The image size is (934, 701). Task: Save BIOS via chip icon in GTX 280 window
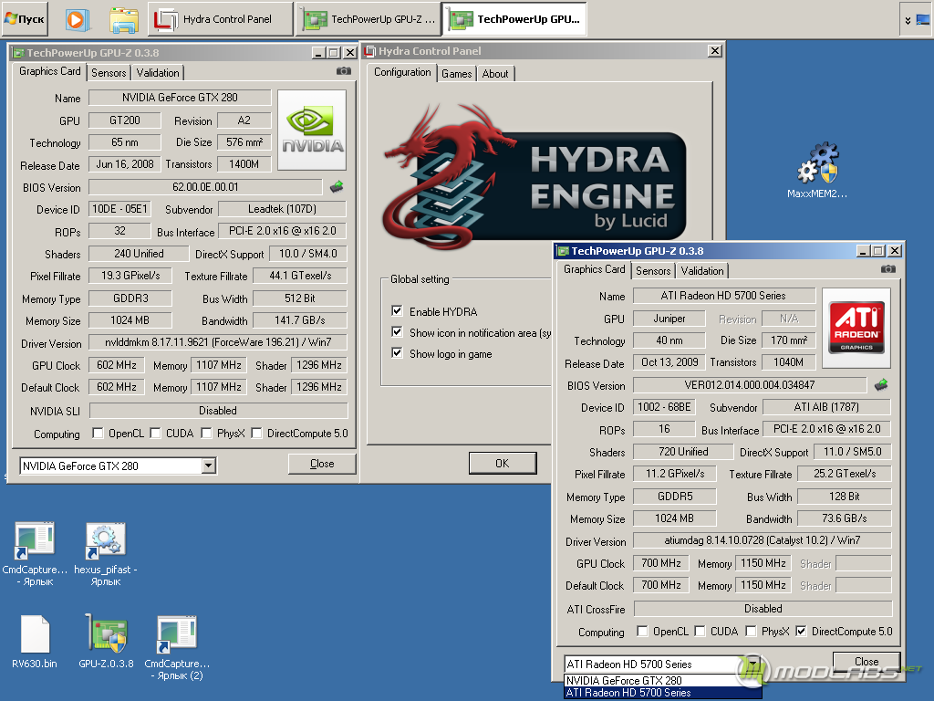[x=337, y=186]
